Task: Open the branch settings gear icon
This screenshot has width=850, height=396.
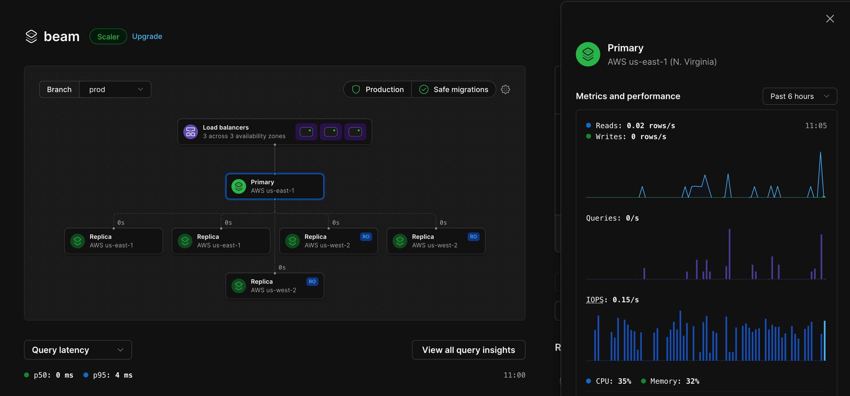Action: pos(505,90)
